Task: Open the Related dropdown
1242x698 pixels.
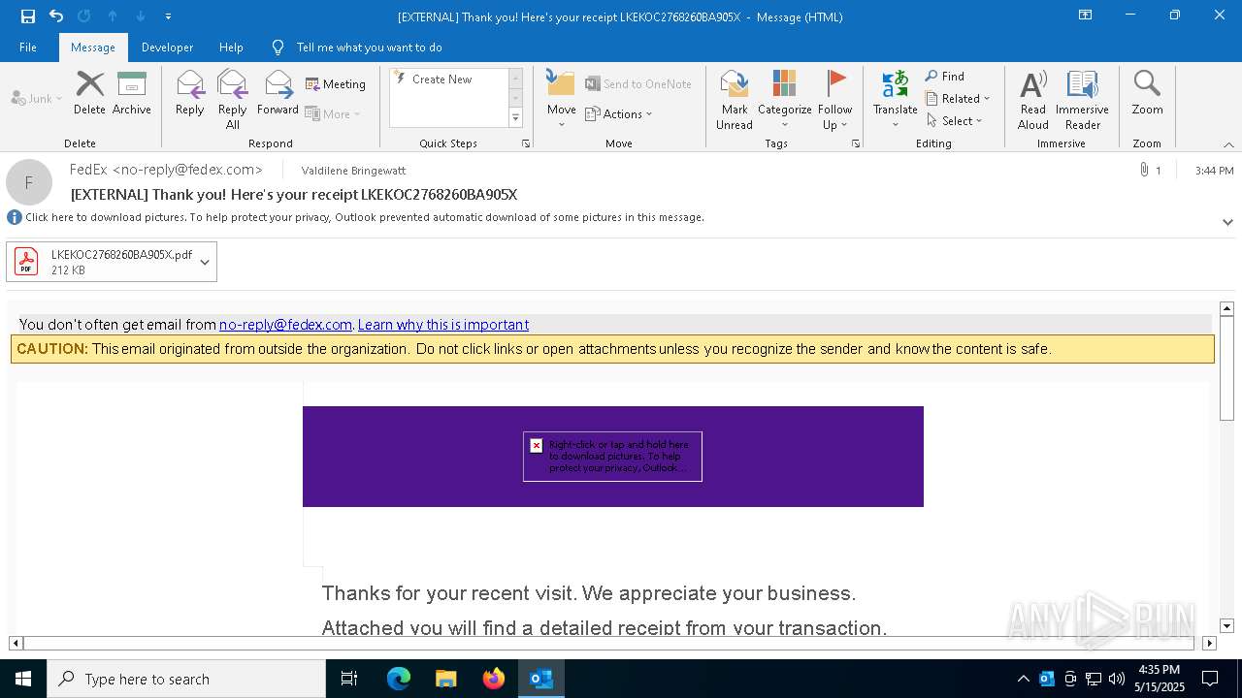Action: [x=958, y=99]
